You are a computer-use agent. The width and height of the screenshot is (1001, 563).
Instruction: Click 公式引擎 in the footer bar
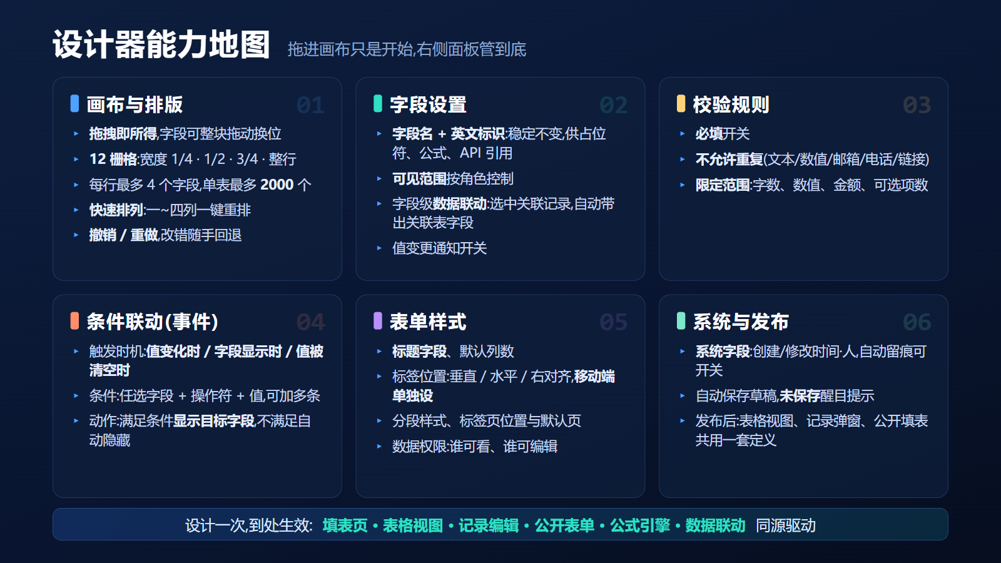point(640,525)
